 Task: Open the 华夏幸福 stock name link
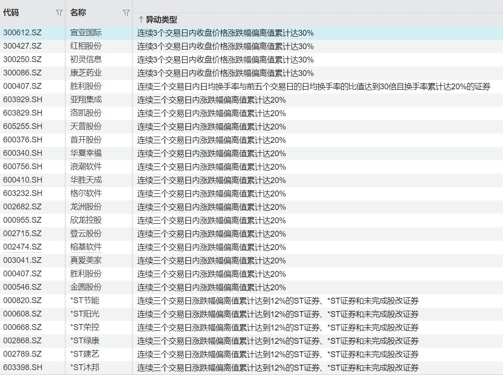click(86, 153)
